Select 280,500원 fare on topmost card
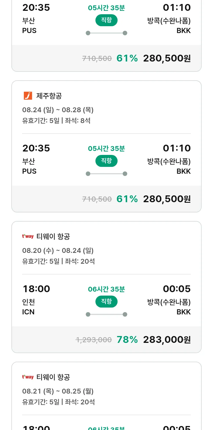Screen dimensions: 213x430 click(x=167, y=58)
